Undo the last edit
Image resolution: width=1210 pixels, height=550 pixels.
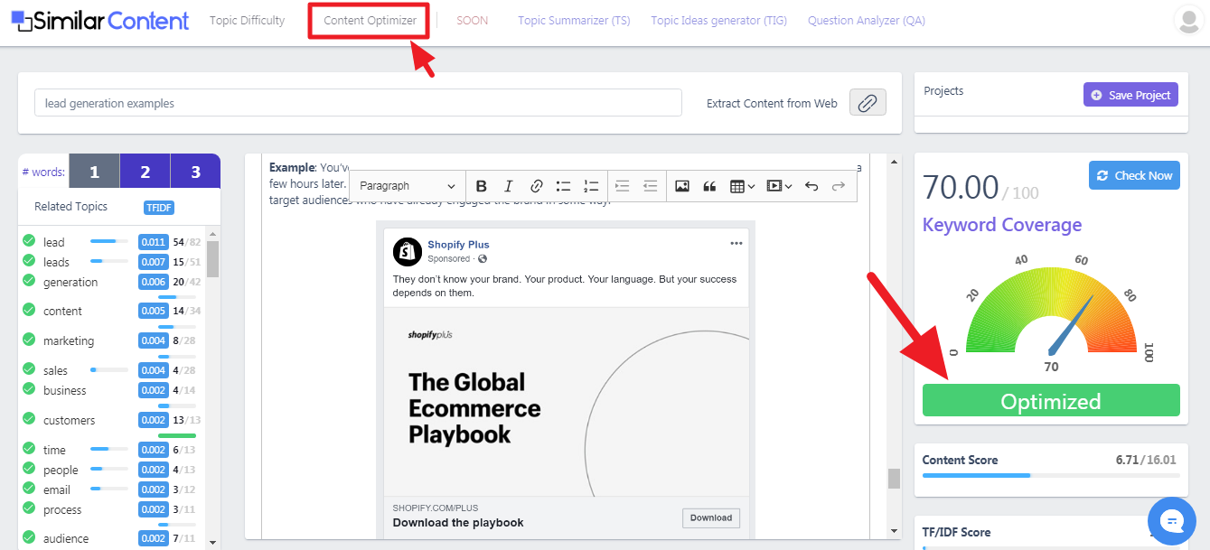coord(811,186)
